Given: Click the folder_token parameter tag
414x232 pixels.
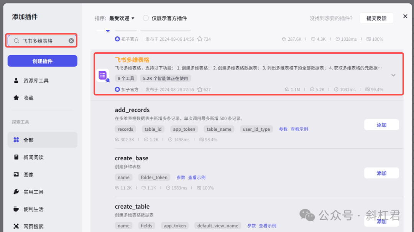Looking at the screenshot, I should point(154,177).
